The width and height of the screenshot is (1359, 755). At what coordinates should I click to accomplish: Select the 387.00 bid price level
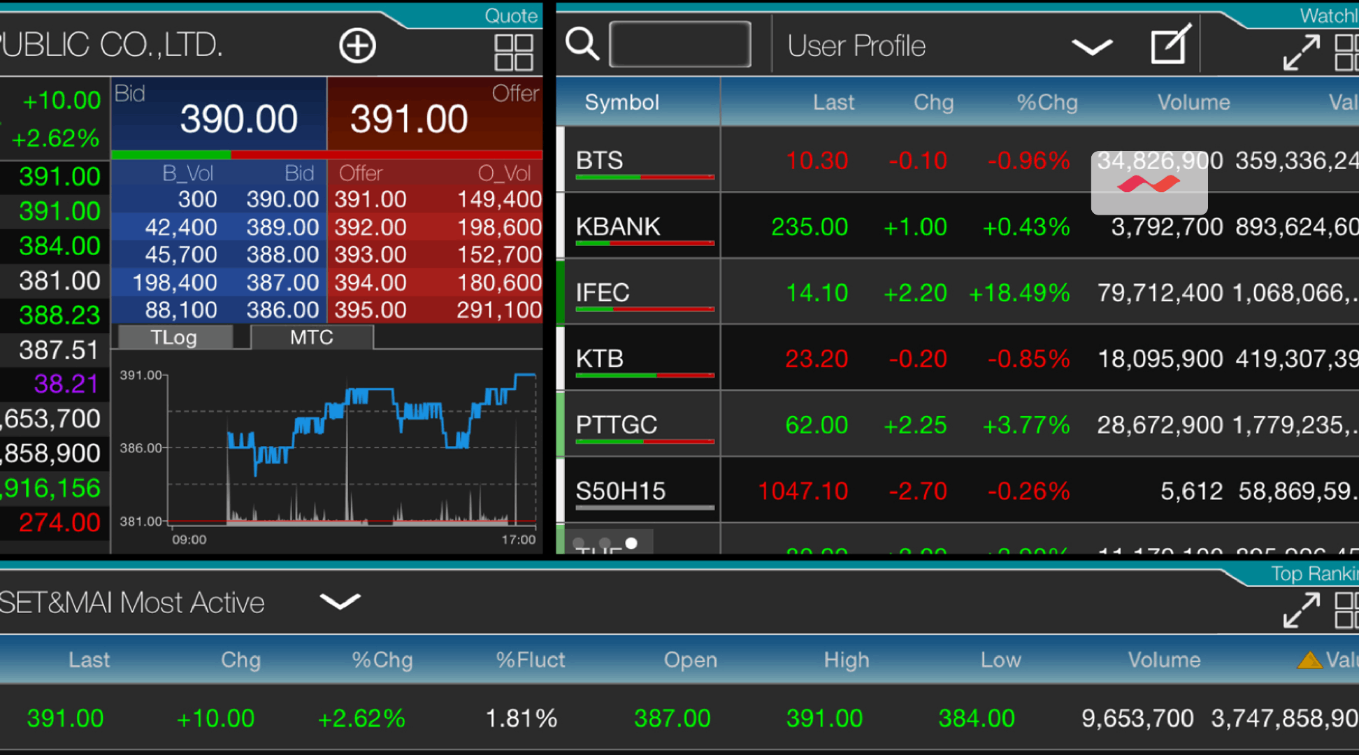tap(282, 282)
